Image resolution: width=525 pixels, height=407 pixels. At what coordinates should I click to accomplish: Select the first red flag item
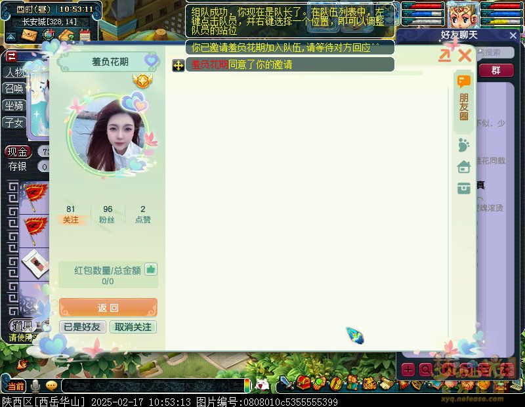tap(35, 198)
